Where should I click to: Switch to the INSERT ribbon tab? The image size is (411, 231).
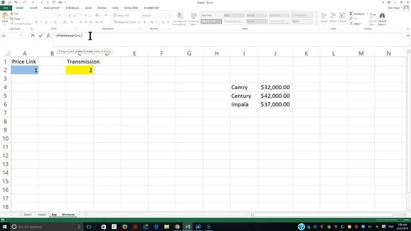point(33,8)
